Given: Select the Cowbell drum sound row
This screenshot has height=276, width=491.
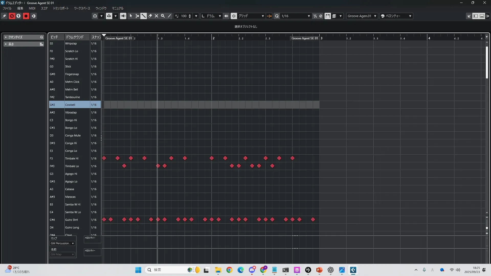Looking at the screenshot, I should pyautogui.click(x=70, y=105).
